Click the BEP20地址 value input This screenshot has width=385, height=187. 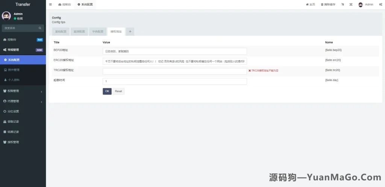pyautogui.click(x=174, y=51)
